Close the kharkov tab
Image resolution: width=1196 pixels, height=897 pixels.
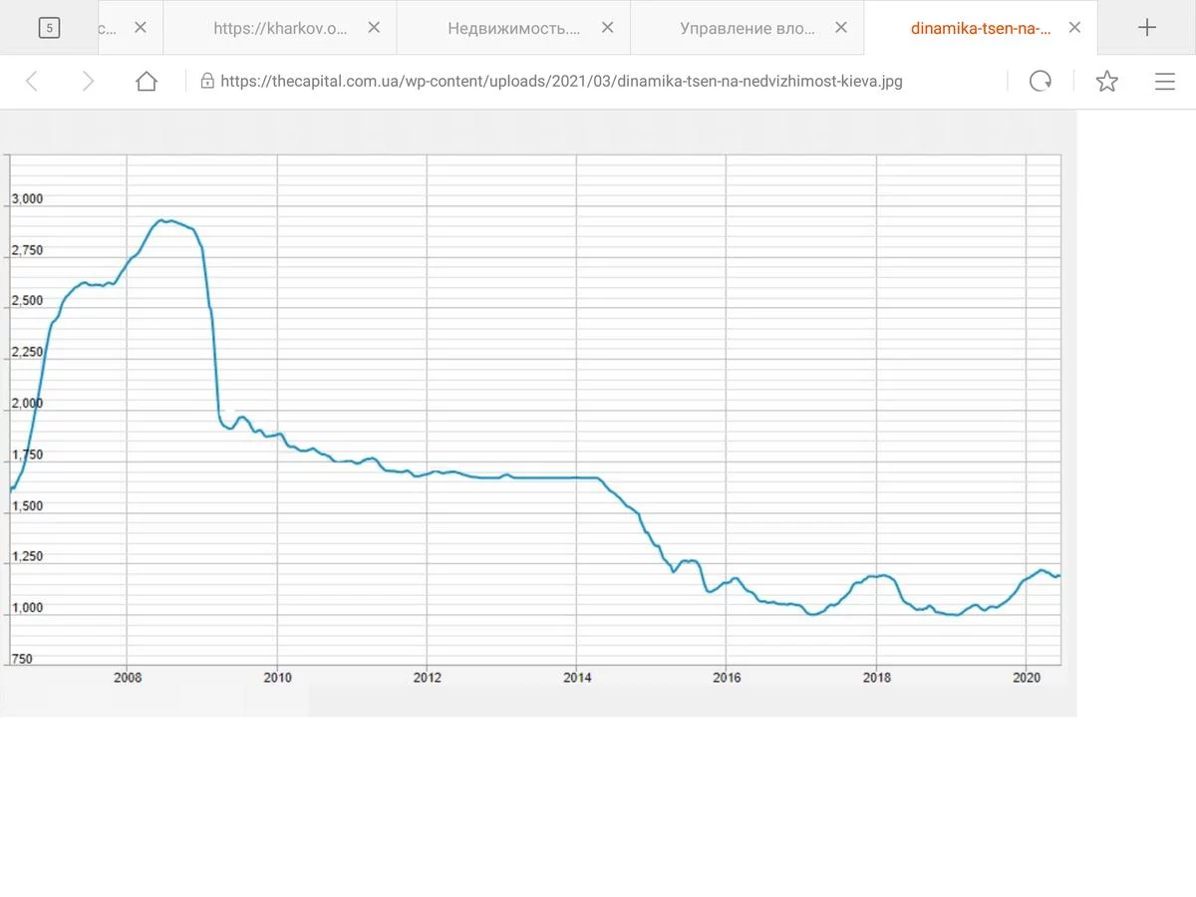point(374,28)
